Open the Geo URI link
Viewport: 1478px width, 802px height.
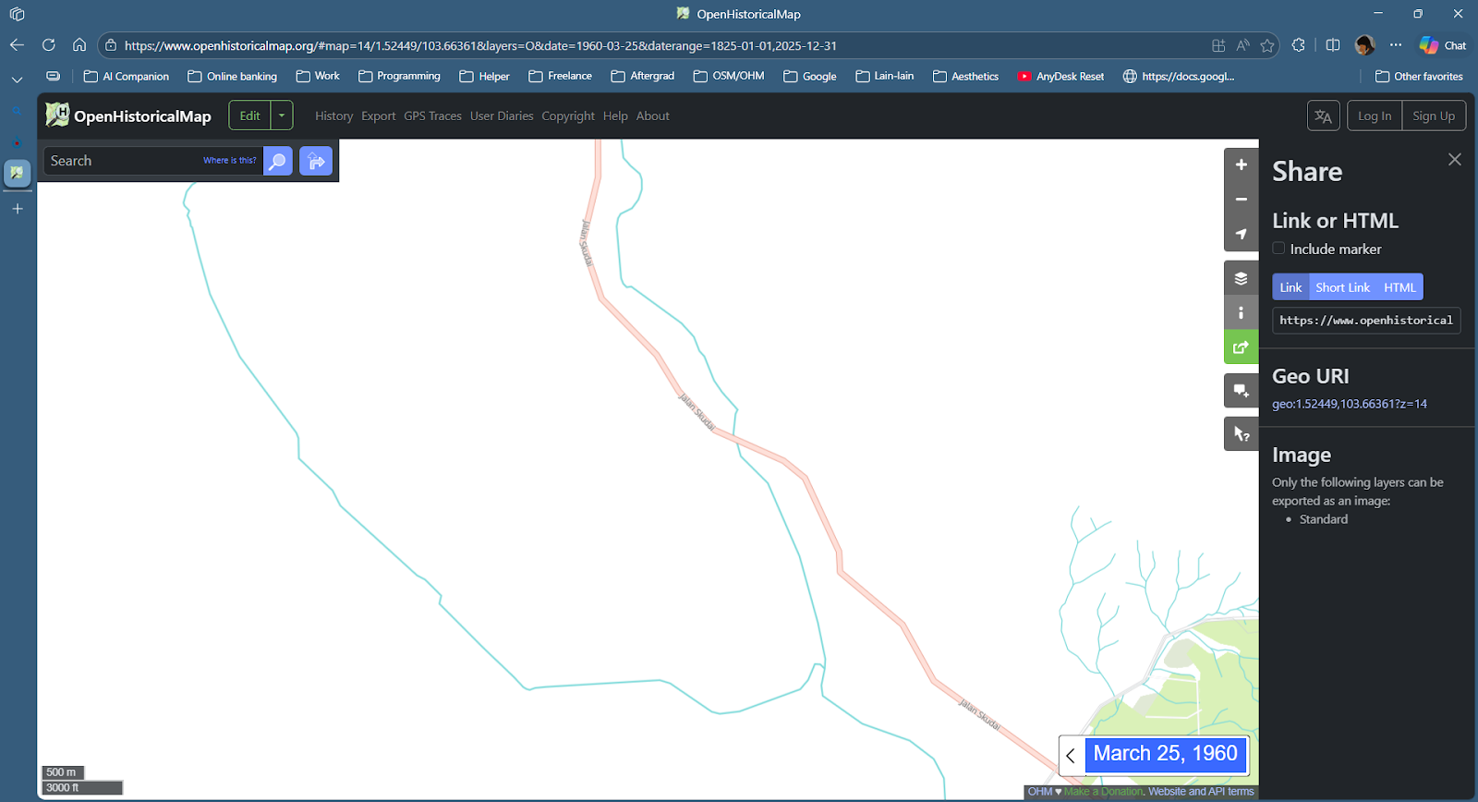coord(1350,404)
